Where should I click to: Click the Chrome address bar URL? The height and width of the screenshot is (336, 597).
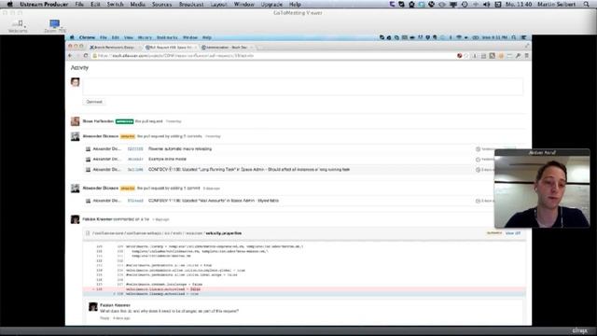175,56
